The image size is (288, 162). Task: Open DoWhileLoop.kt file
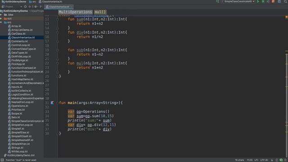21,57
